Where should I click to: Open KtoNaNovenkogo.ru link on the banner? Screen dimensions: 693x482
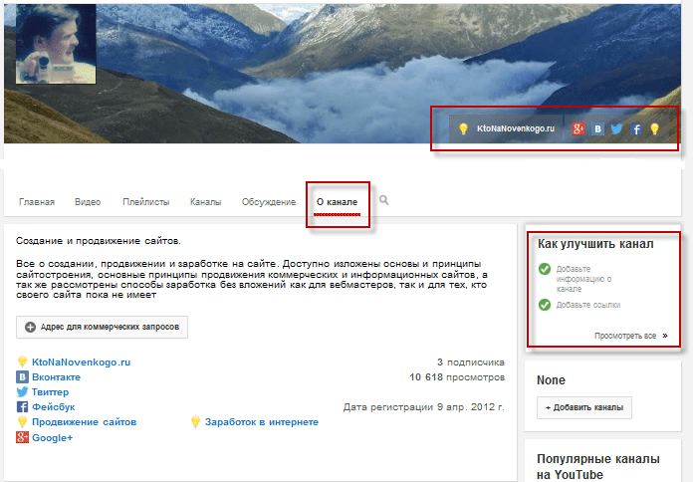pos(516,128)
